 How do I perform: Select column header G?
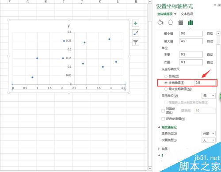(x=27, y=2)
